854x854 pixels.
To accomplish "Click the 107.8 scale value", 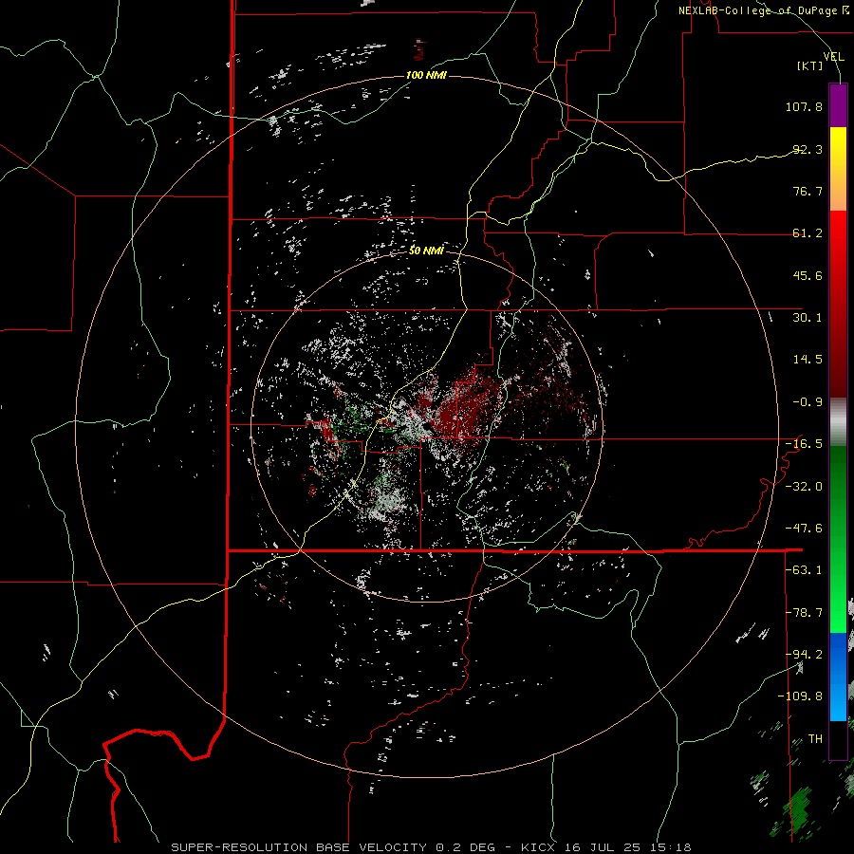I will pyautogui.click(x=804, y=106).
